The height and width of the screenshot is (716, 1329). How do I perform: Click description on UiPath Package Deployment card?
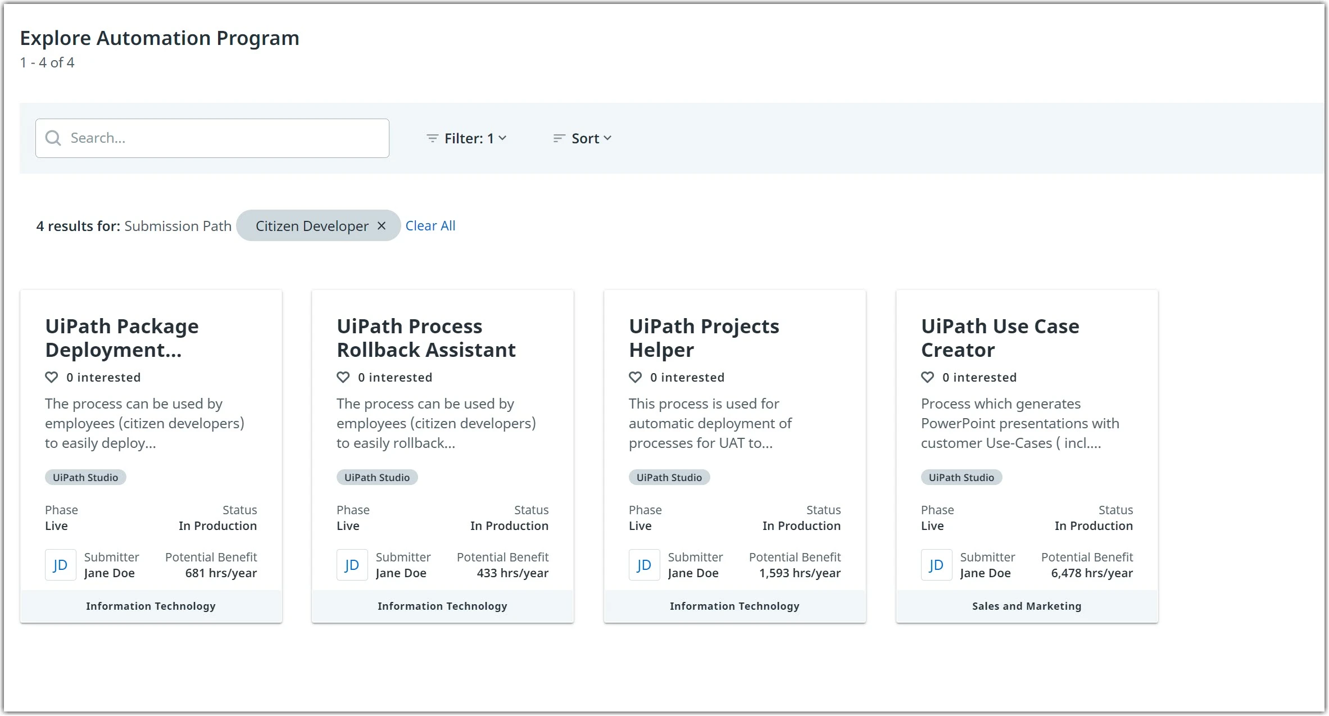(144, 423)
